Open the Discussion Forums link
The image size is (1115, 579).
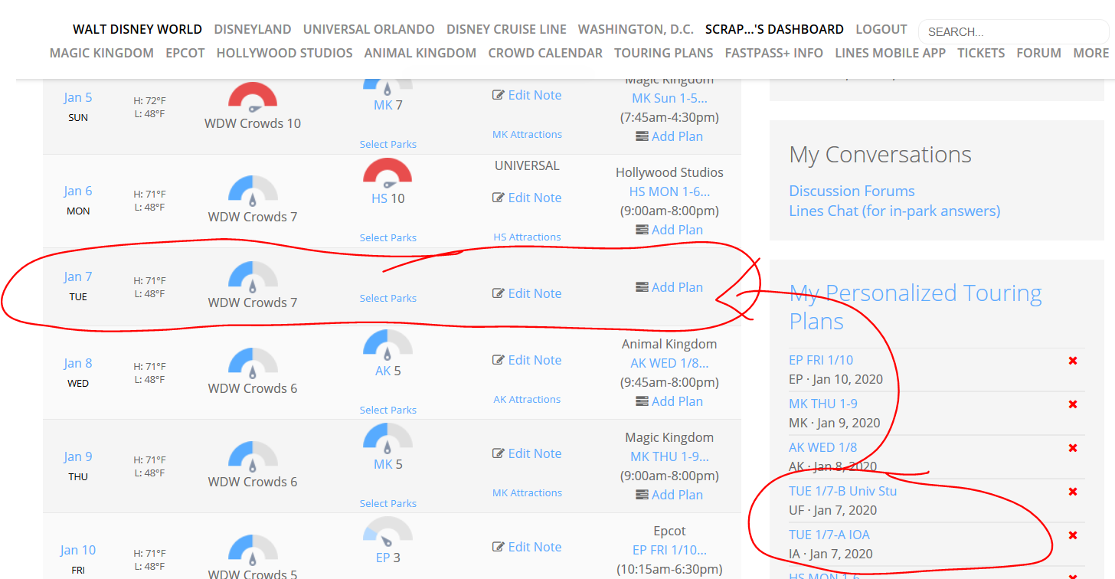pos(852,191)
